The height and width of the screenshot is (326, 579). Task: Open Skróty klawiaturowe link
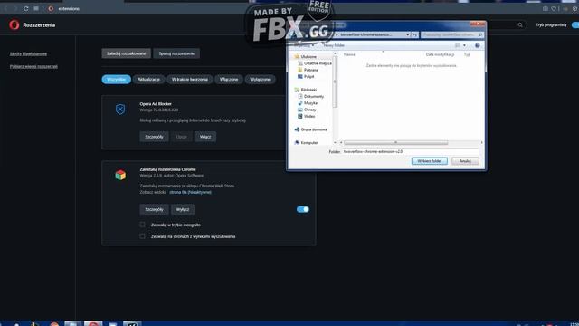click(x=28, y=54)
